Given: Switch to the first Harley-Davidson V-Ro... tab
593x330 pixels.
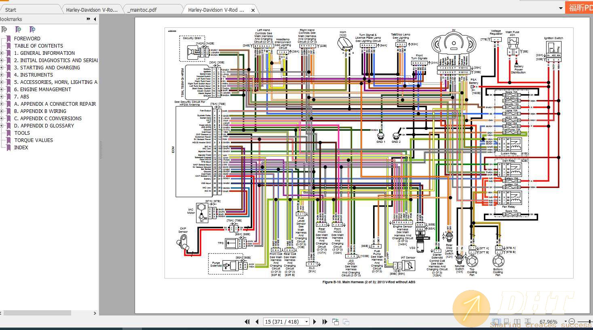Looking at the screenshot, I should 92,10.
